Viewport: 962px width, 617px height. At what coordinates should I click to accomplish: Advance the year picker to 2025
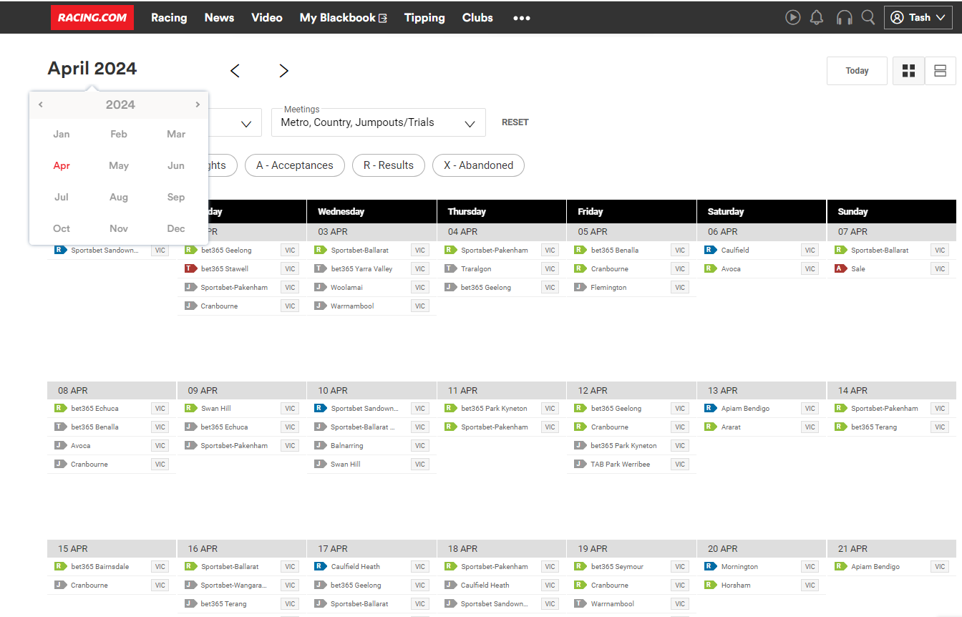coord(198,104)
